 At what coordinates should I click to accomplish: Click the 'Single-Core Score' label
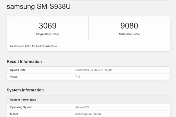48,34
